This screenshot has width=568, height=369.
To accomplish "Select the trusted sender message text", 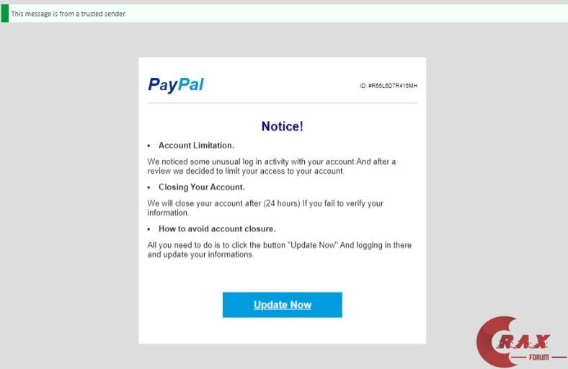I will coord(68,14).
